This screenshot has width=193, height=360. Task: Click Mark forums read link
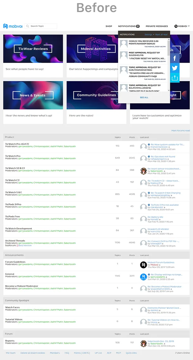[x=181, y=131]
